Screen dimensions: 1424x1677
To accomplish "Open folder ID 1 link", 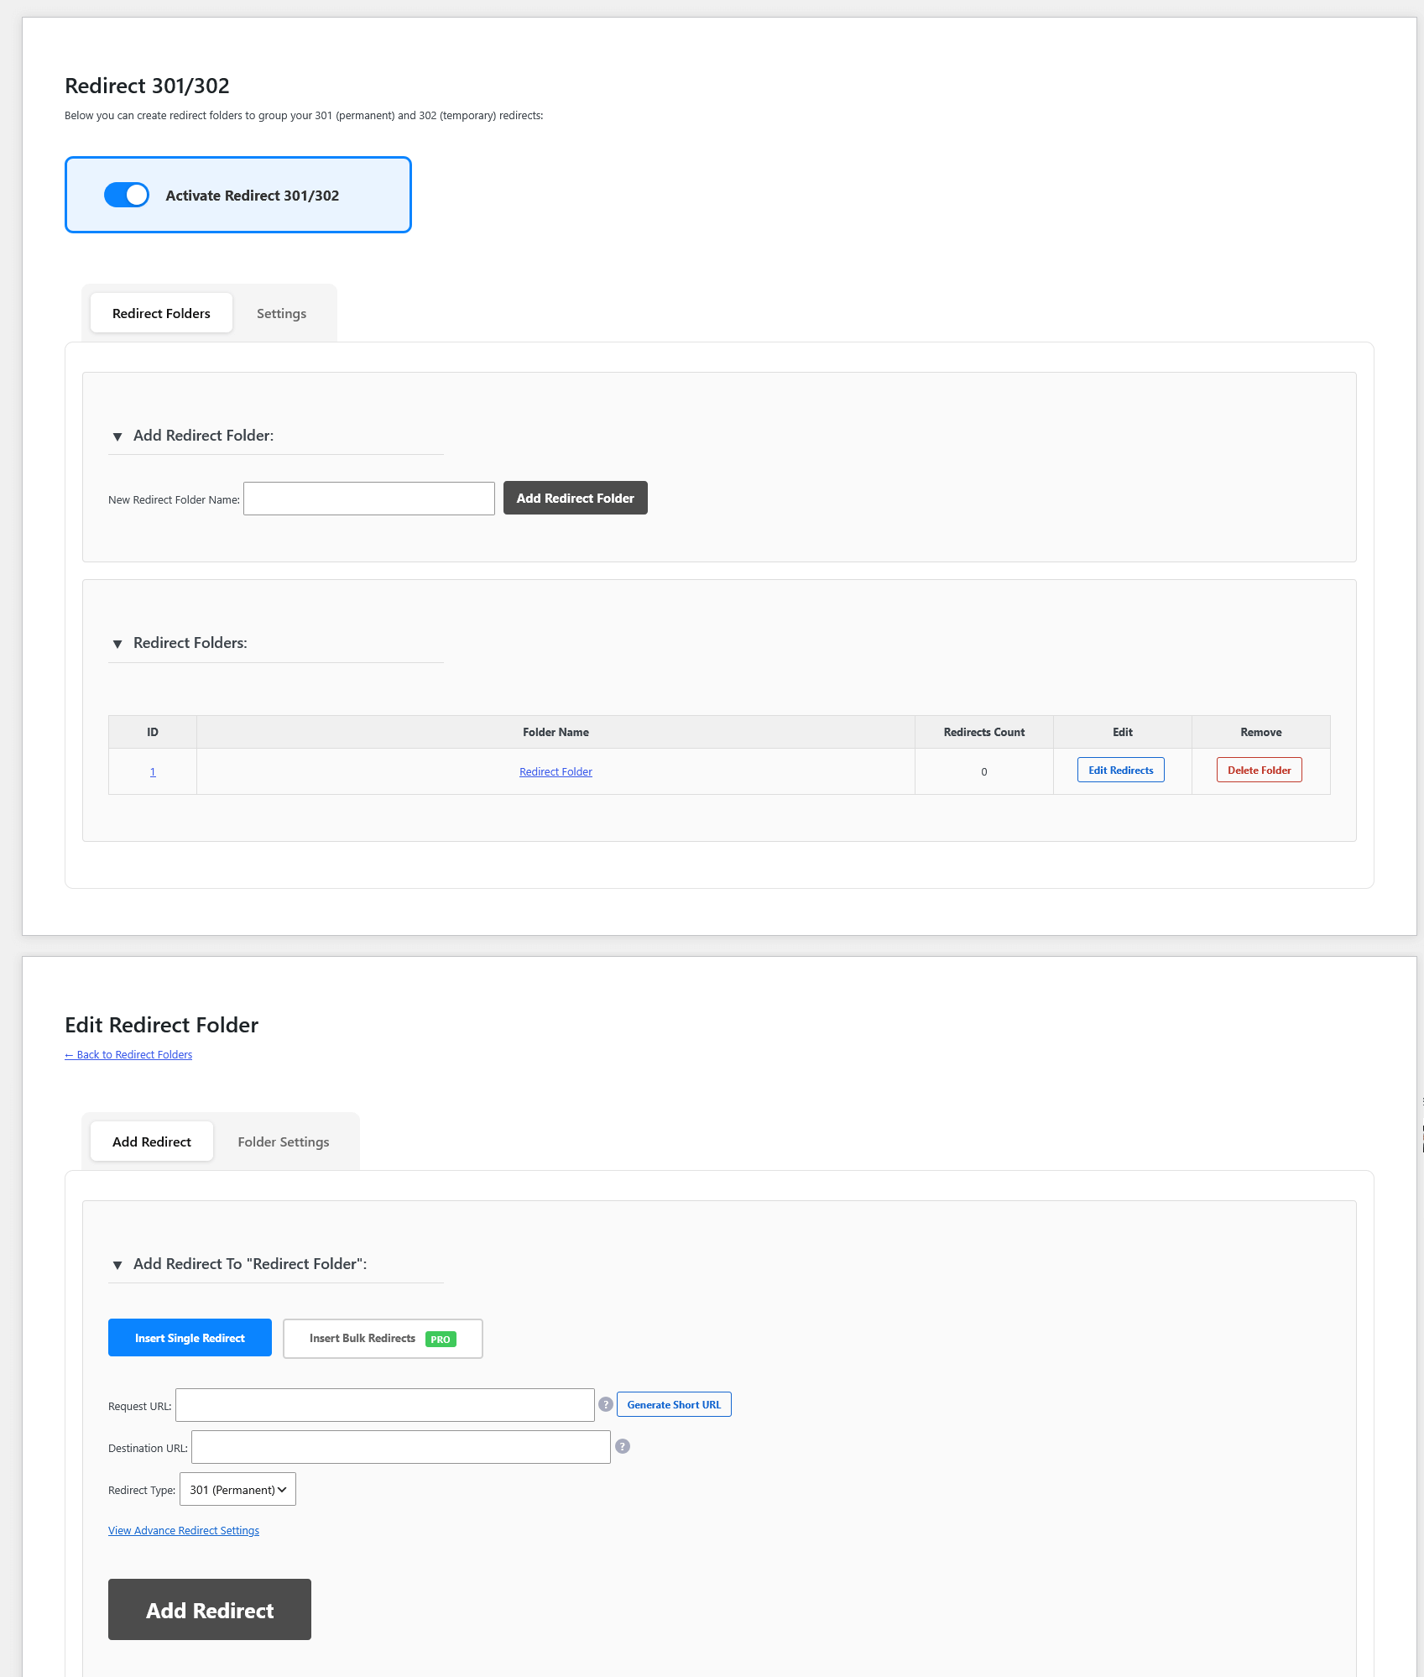I will (x=153, y=772).
